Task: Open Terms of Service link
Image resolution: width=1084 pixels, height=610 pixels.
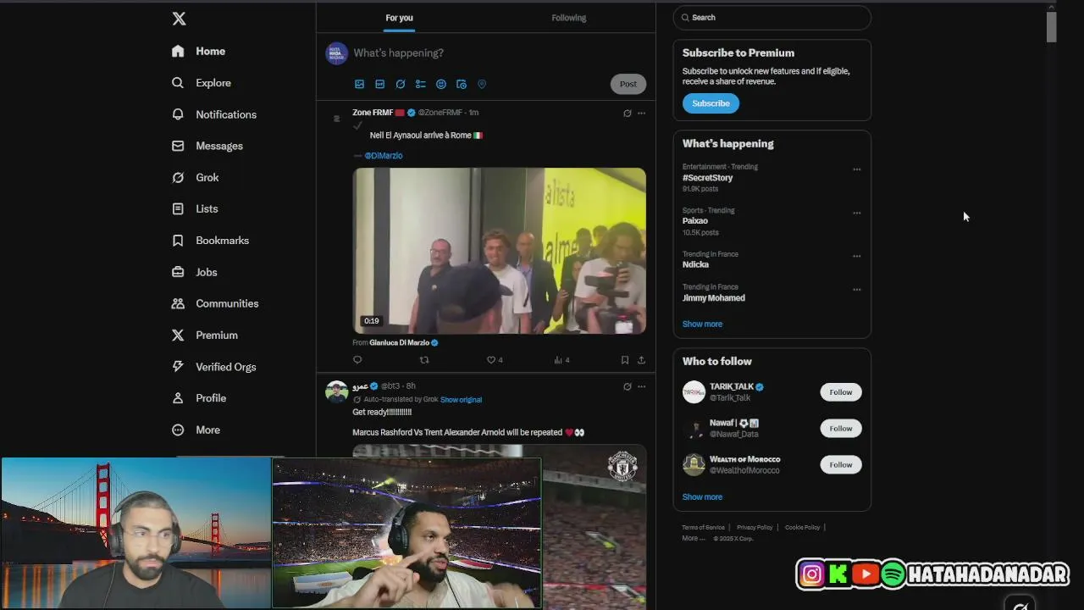Action: (x=704, y=528)
